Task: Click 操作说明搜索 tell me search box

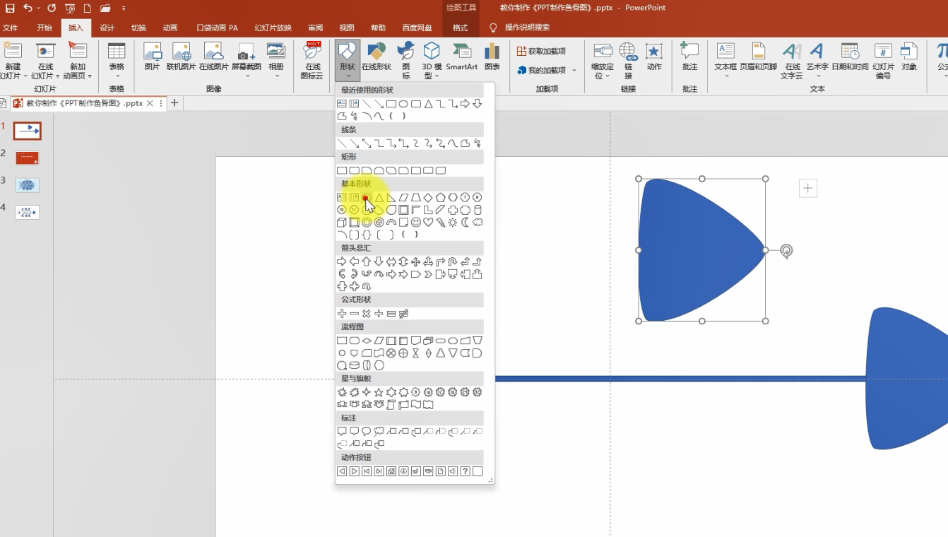Action: (x=527, y=28)
